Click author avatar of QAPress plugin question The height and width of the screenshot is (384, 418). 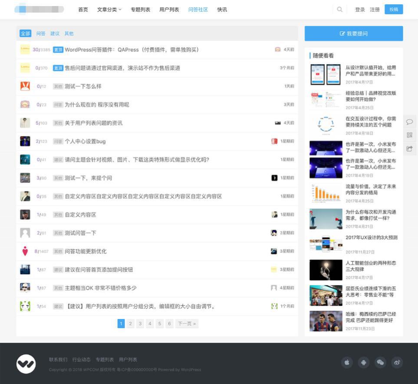[x=25, y=49]
